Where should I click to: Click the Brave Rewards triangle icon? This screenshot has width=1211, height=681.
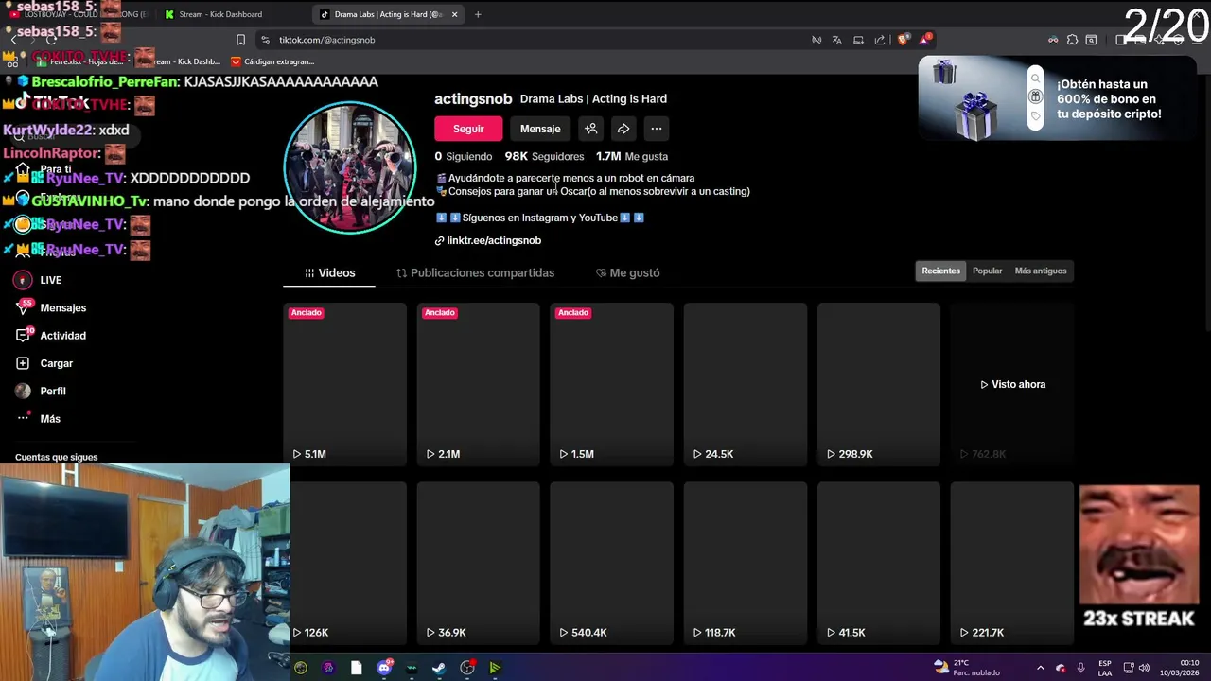click(x=925, y=40)
